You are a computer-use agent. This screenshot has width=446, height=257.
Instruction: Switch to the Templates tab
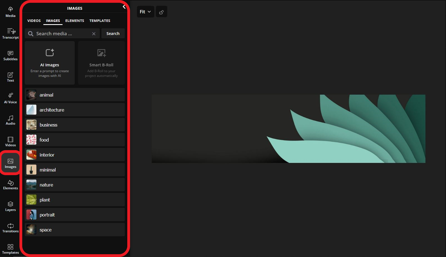pos(100,21)
